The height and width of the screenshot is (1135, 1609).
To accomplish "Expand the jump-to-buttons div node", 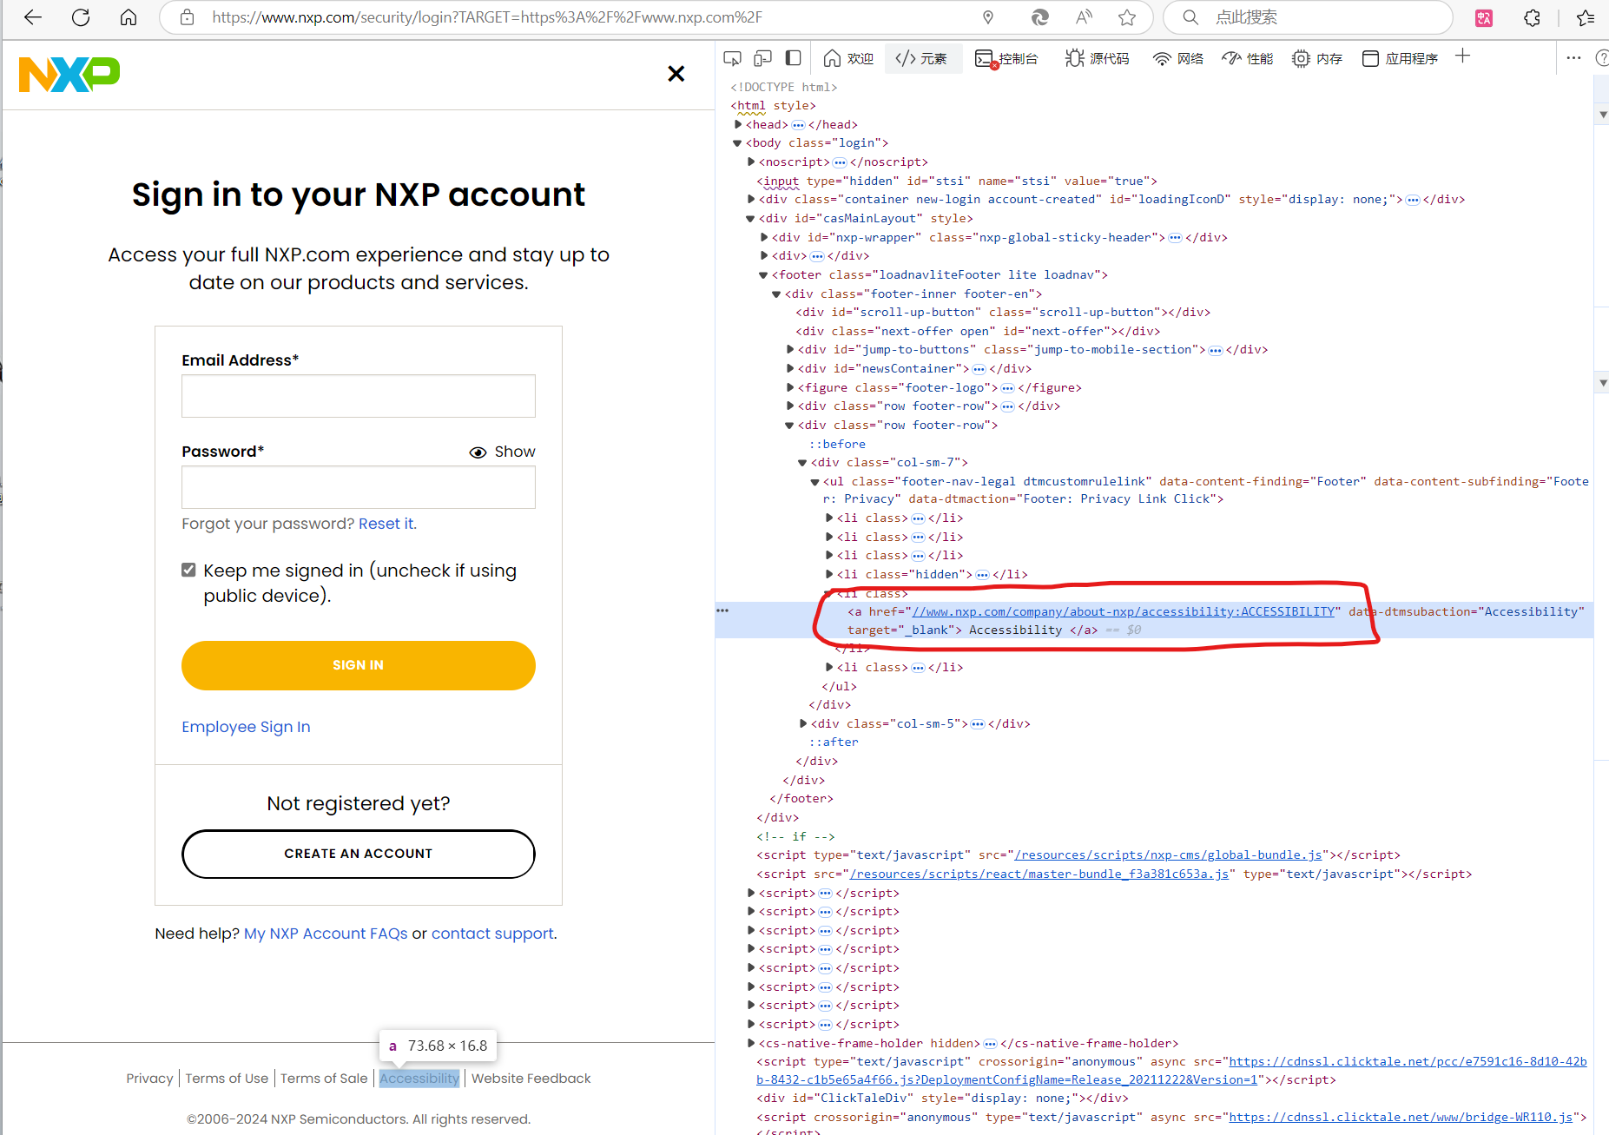I will [790, 350].
